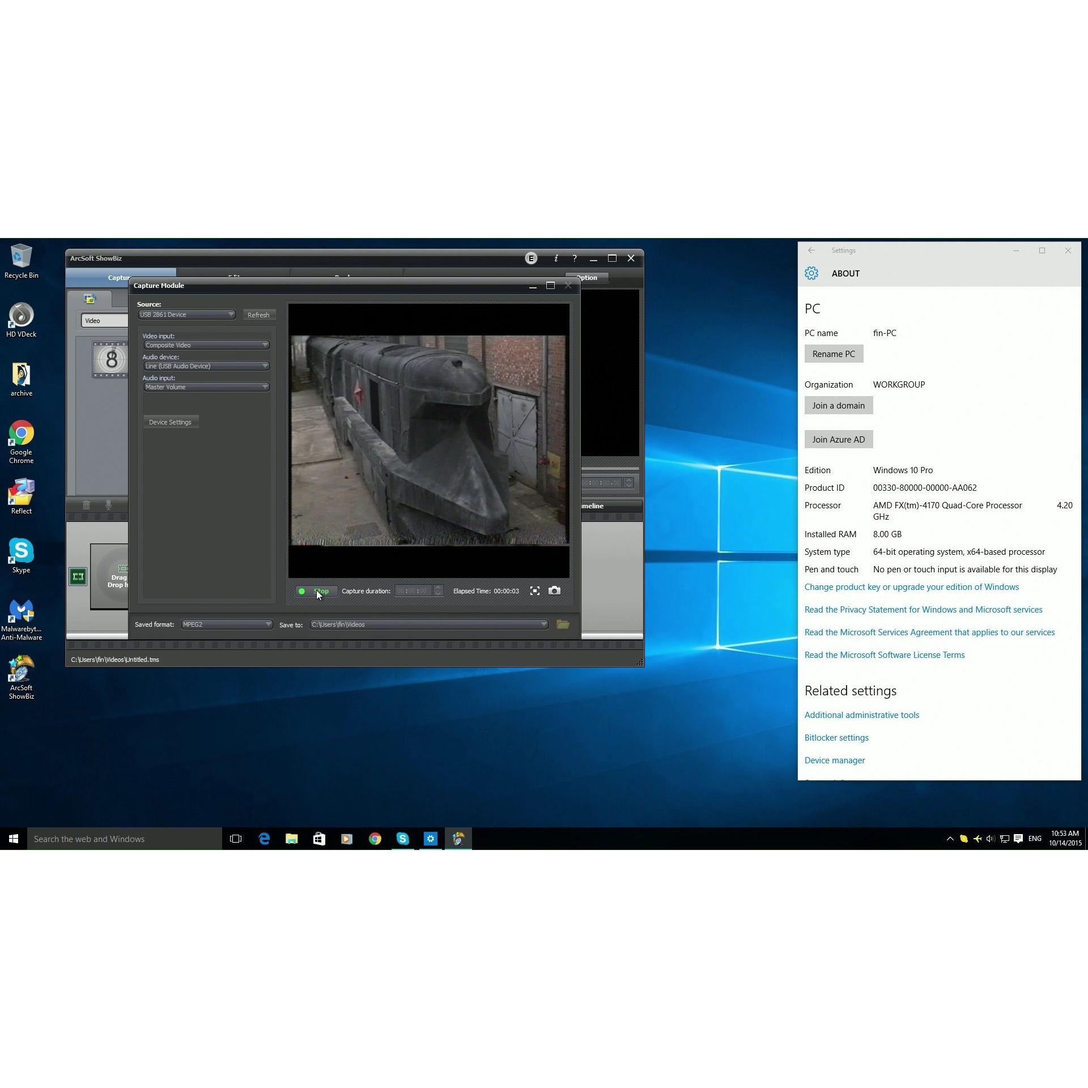Open the Master Volume audio input dropdown
Screen dimensions: 1088x1088
pos(206,387)
